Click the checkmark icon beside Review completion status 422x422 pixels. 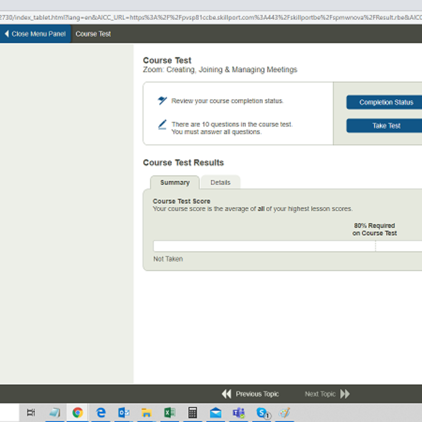[x=162, y=101]
